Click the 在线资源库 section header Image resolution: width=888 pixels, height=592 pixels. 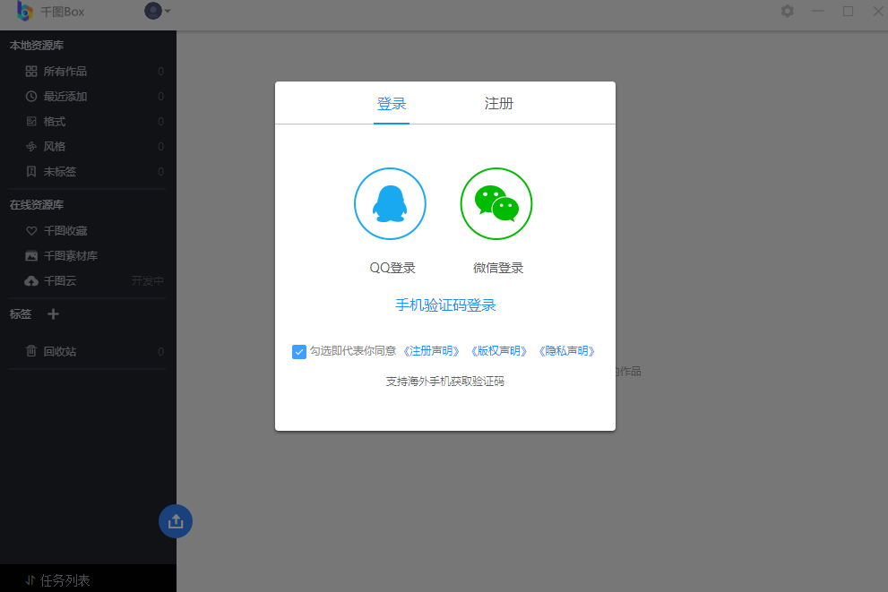[36, 205]
